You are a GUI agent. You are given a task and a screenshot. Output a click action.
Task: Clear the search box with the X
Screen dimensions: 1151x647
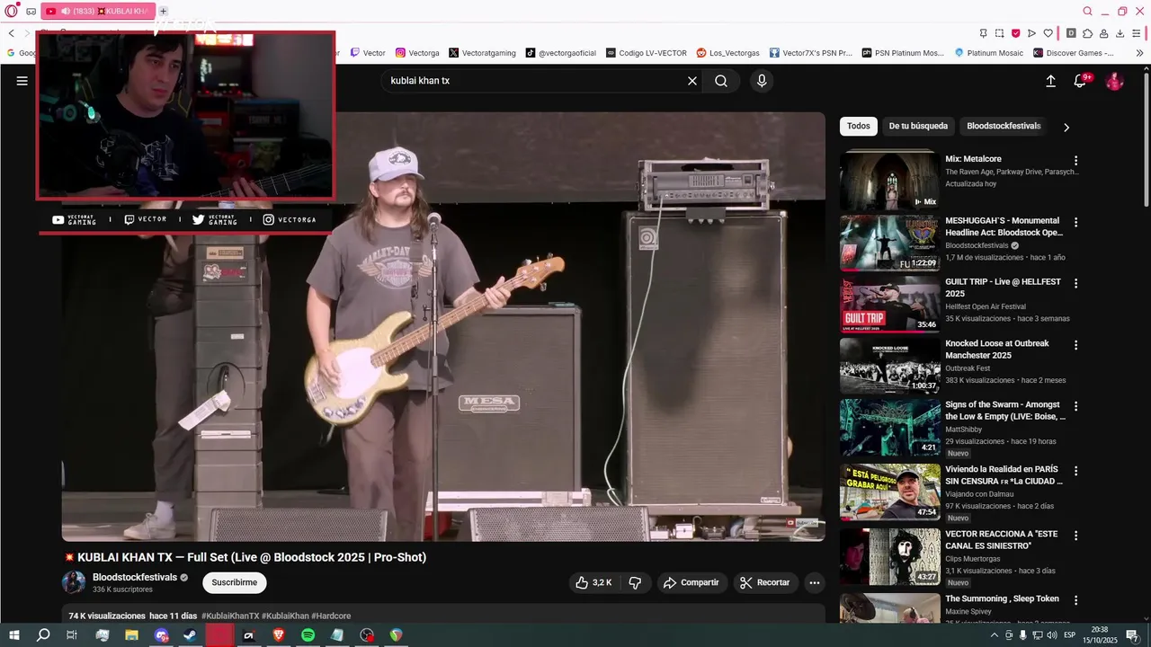click(692, 81)
